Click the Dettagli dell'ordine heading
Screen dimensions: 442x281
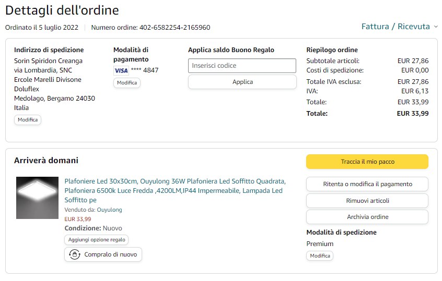click(62, 10)
